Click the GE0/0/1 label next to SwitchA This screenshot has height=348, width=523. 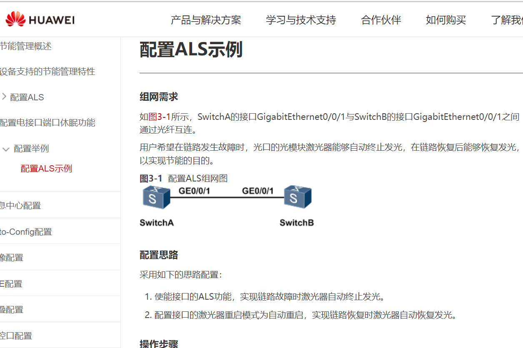pos(195,191)
